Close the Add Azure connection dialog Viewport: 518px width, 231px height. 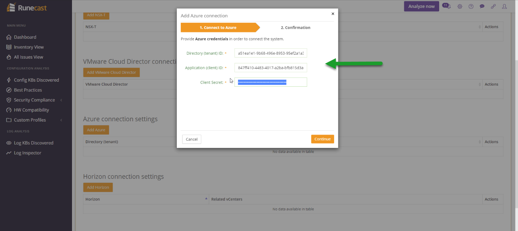333,14
